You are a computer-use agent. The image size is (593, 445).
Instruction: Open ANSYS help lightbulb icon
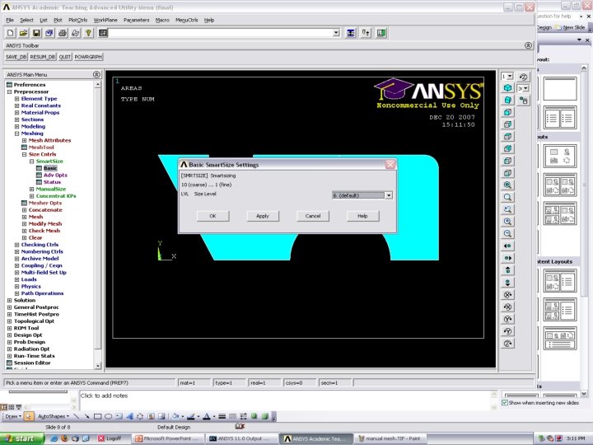88,33
